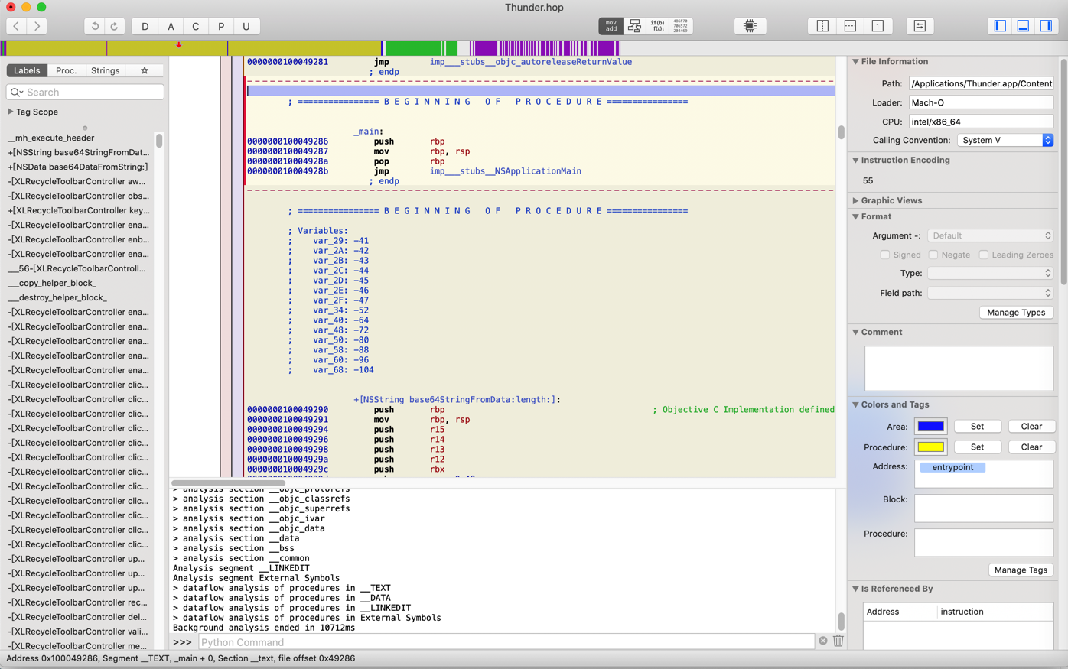The image size is (1068, 669).
Task: Toggle the Negate checkbox
Action: (933, 255)
